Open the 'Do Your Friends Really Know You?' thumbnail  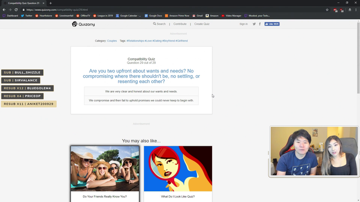click(105, 168)
